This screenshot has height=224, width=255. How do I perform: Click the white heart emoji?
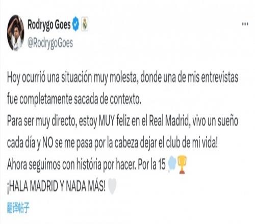click(x=112, y=186)
